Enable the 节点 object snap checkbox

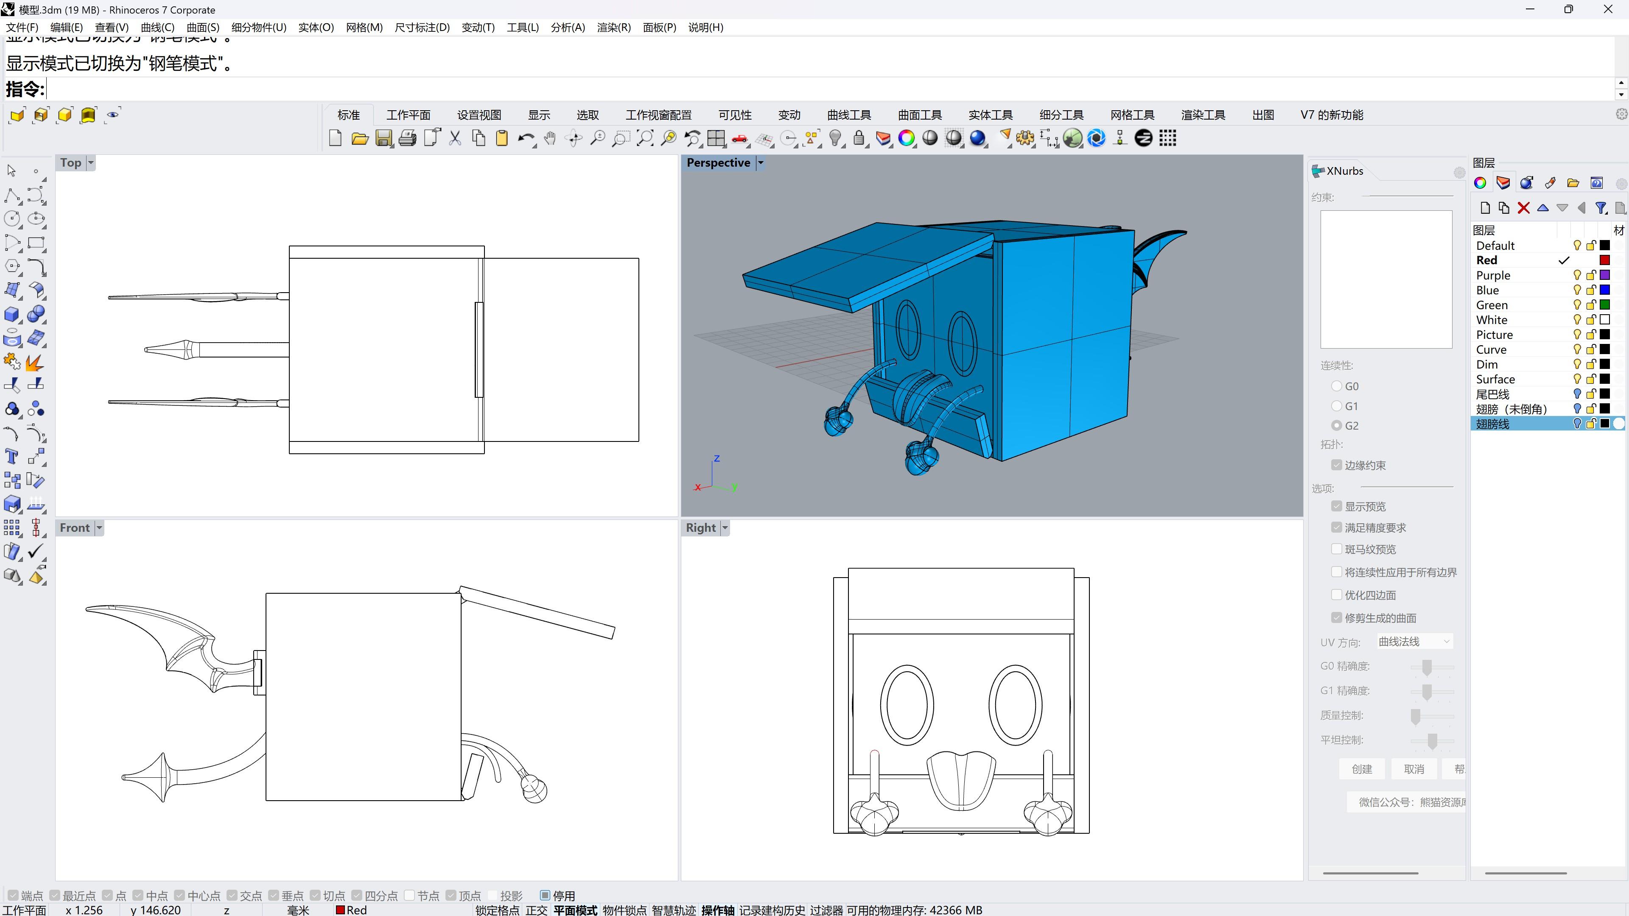[410, 895]
